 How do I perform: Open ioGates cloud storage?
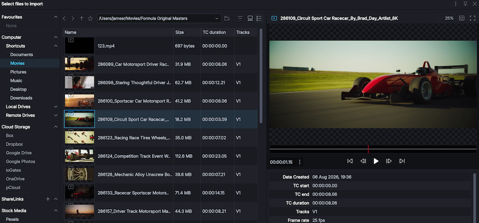coord(13,170)
